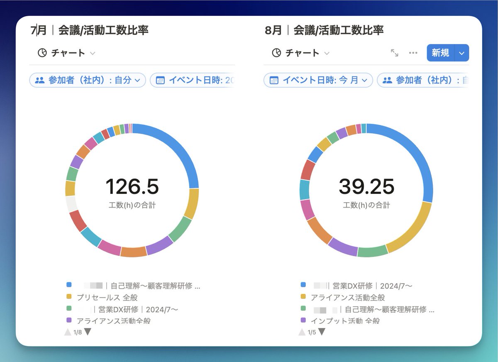Click the purple swatch beside インプット活動 全般
The height and width of the screenshot is (362, 498).
click(303, 320)
